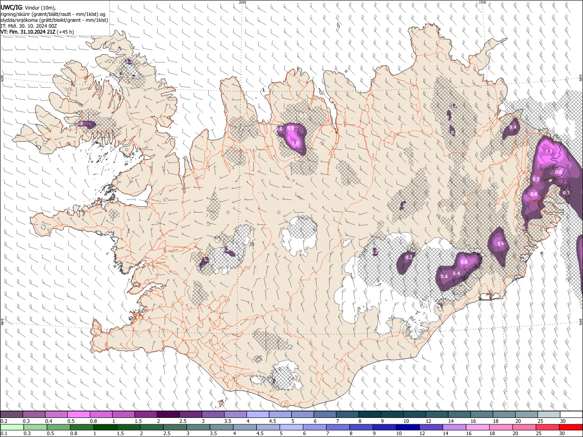Click the 'rigning/skúrir' legend description line
Image resolution: width=583 pixels, height=437 pixels.
(53, 14)
